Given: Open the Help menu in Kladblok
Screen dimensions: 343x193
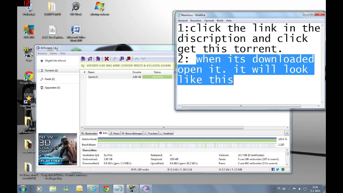Looking at the screenshot, I should 229,20.
